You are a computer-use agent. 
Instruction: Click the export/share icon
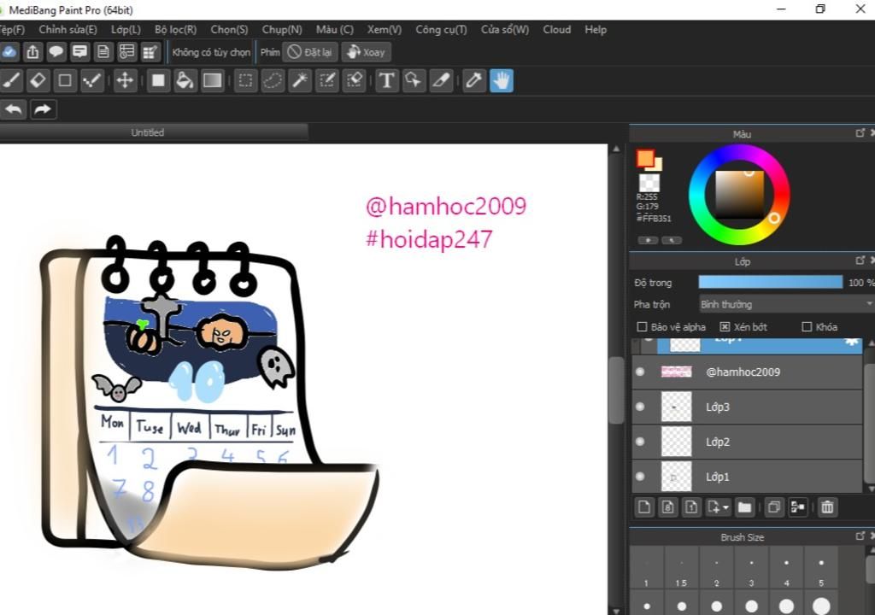pos(33,52)
